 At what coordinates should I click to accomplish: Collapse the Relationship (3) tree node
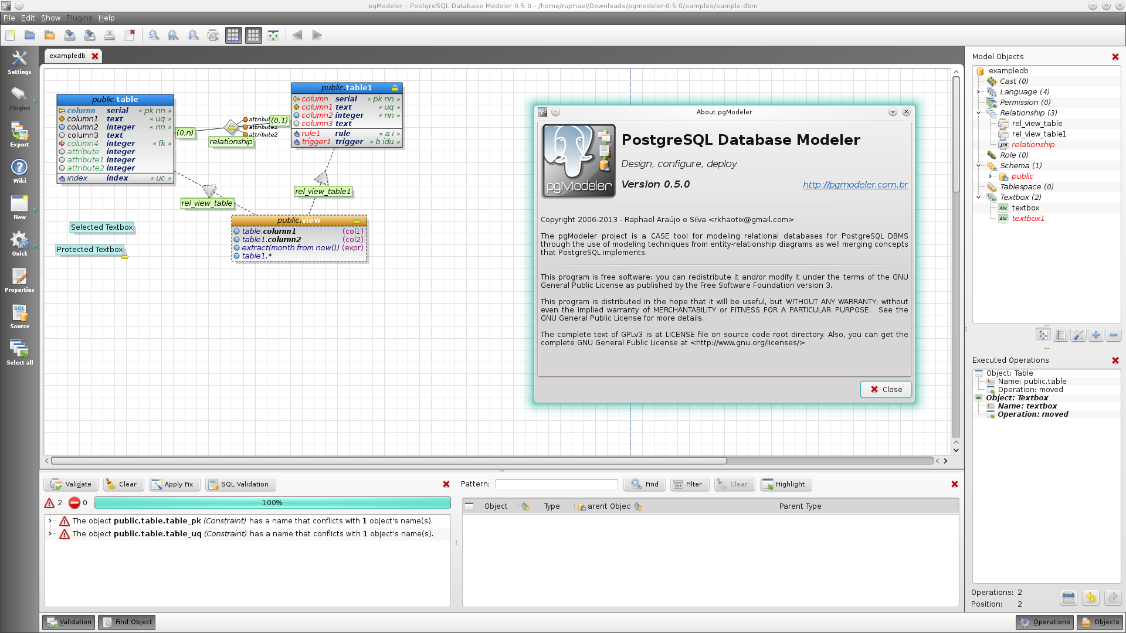[979, 113]
